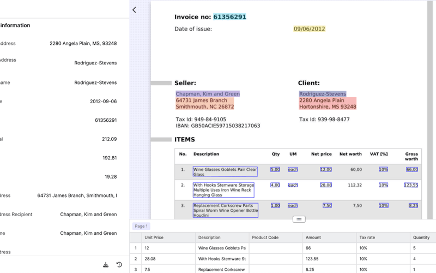
Task: Select the highlighted date 09/06/2012
Action: coord(309,29)
